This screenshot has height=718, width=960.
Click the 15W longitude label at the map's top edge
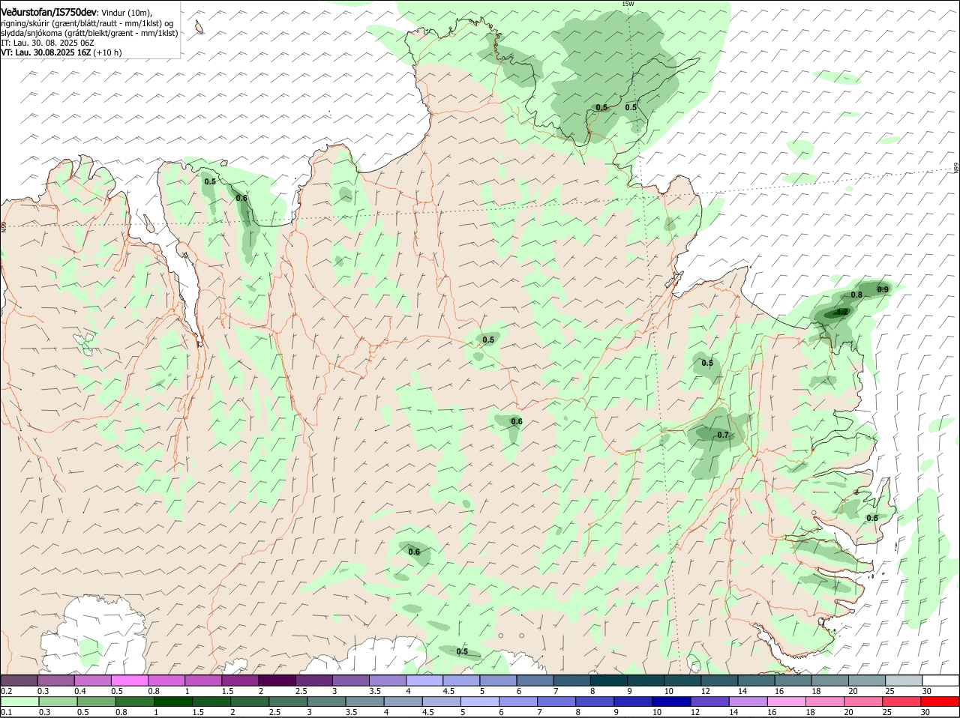(x=628, y=4)
